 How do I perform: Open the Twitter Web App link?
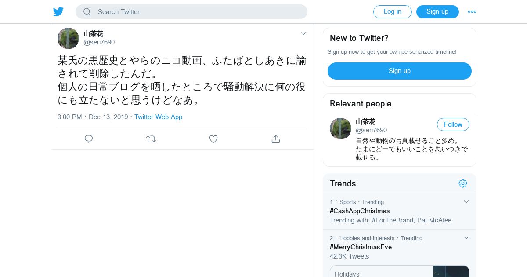158,117
